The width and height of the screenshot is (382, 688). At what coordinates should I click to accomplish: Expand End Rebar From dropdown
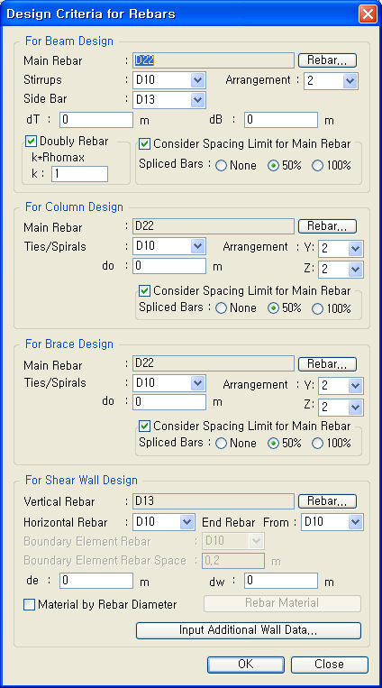tap(332, 522)
